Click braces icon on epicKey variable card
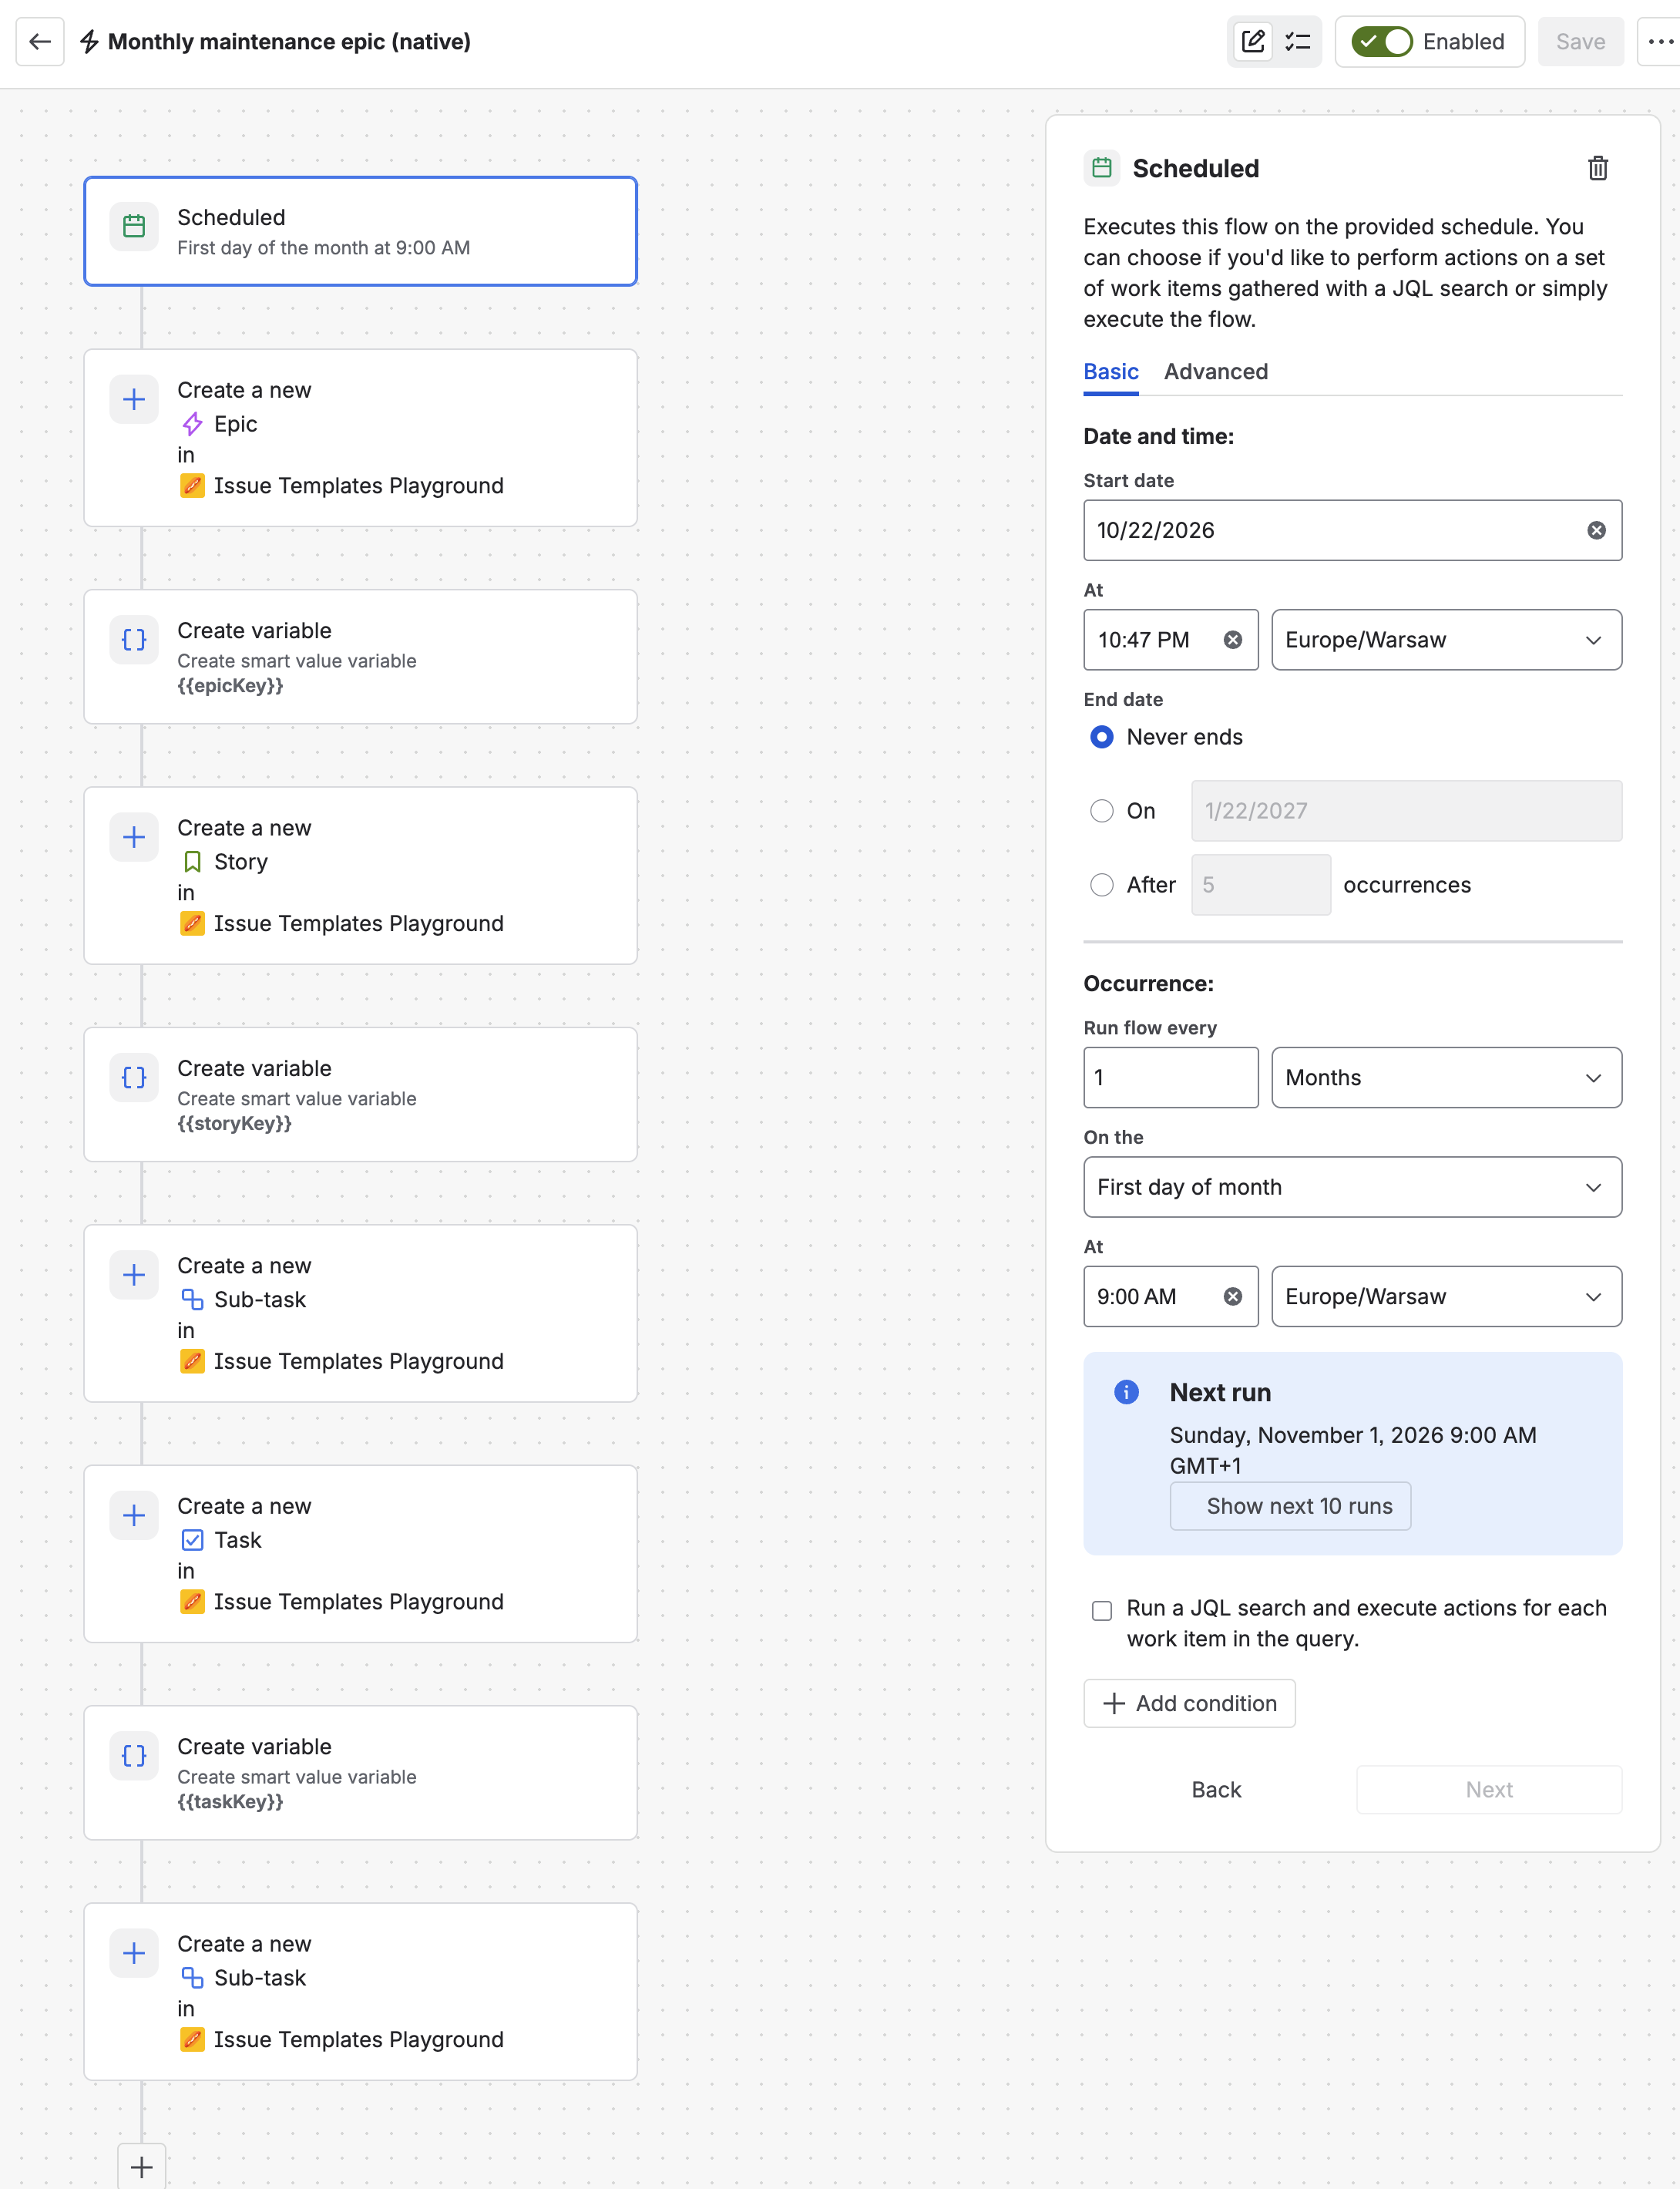 [x=134, y=640]
